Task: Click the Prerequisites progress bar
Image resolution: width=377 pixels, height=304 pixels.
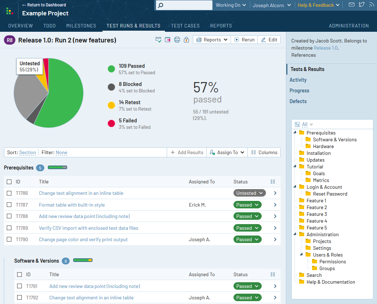Action: [x=57, y=167]
